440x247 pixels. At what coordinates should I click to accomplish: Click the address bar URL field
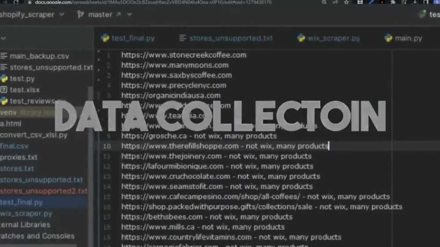click(x=153, y=2)
